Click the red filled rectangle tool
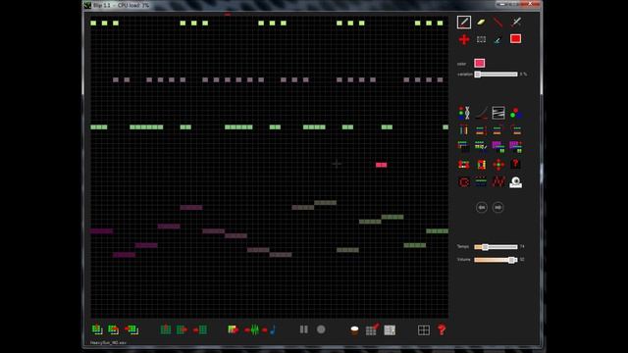 (515, 39)
